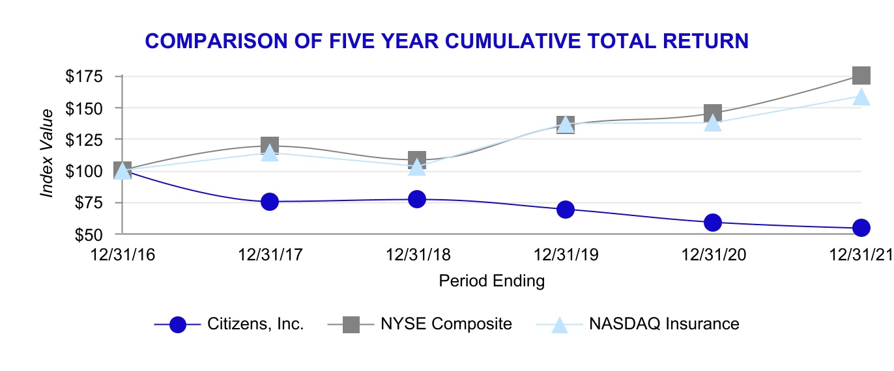
Task: Toggle the NYSE Composite legend square icon
Action: click(351, 324)
